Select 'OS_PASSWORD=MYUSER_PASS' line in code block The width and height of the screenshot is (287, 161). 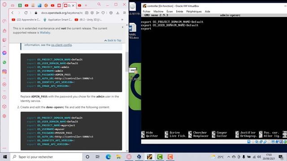point(49,133)
